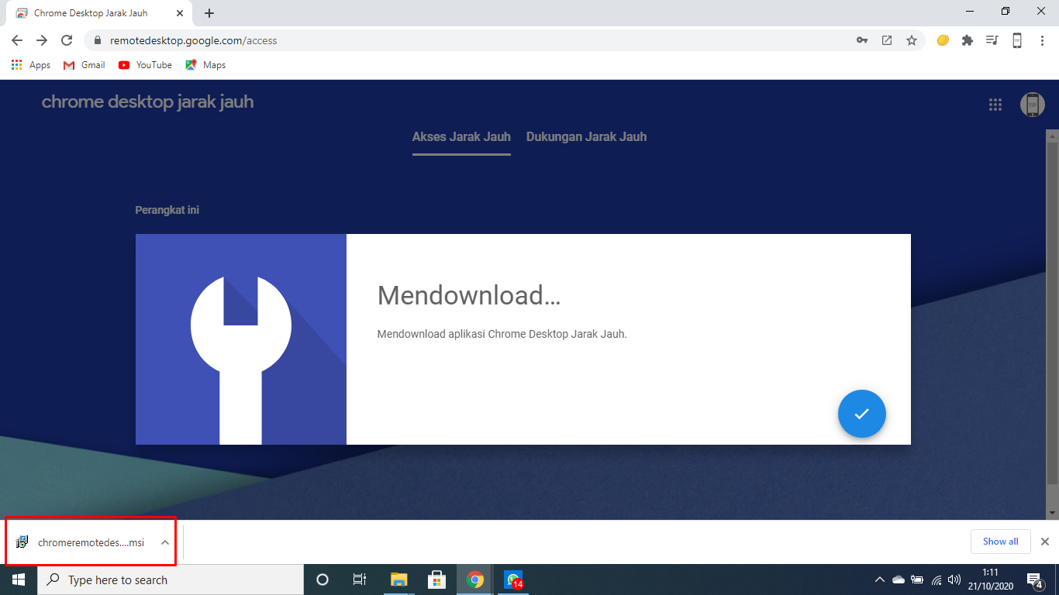The width and height of the screenshot is (1059, 595).
Task: Go back using the browser back arrow
Action: point(17,40)
